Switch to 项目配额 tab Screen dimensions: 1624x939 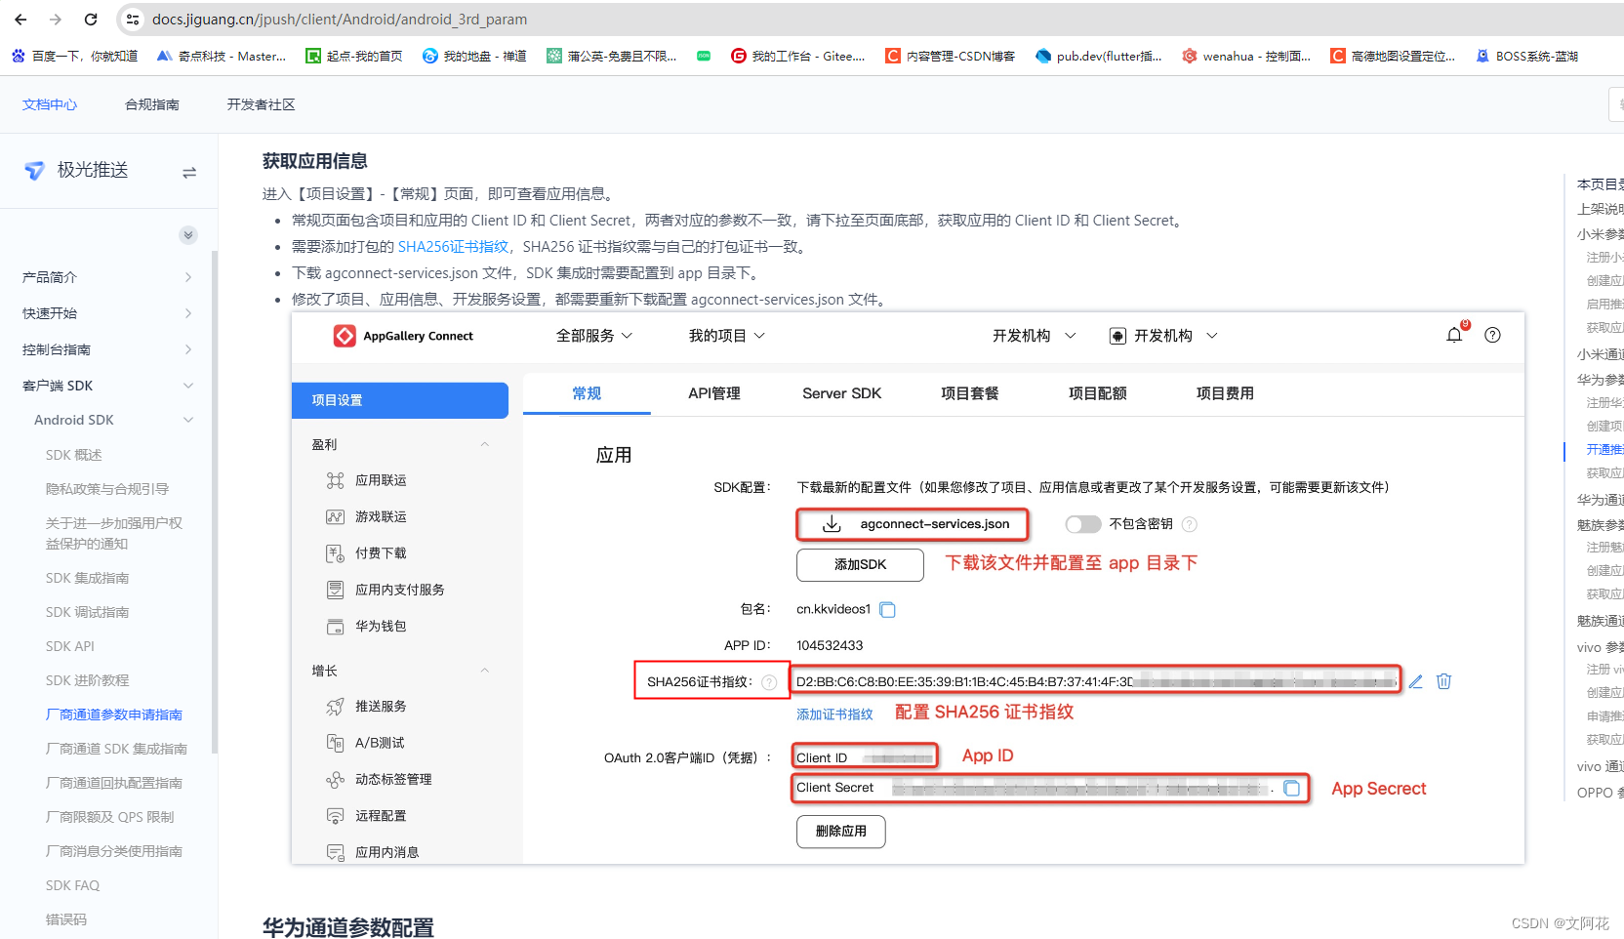(x=1098, y=393)
